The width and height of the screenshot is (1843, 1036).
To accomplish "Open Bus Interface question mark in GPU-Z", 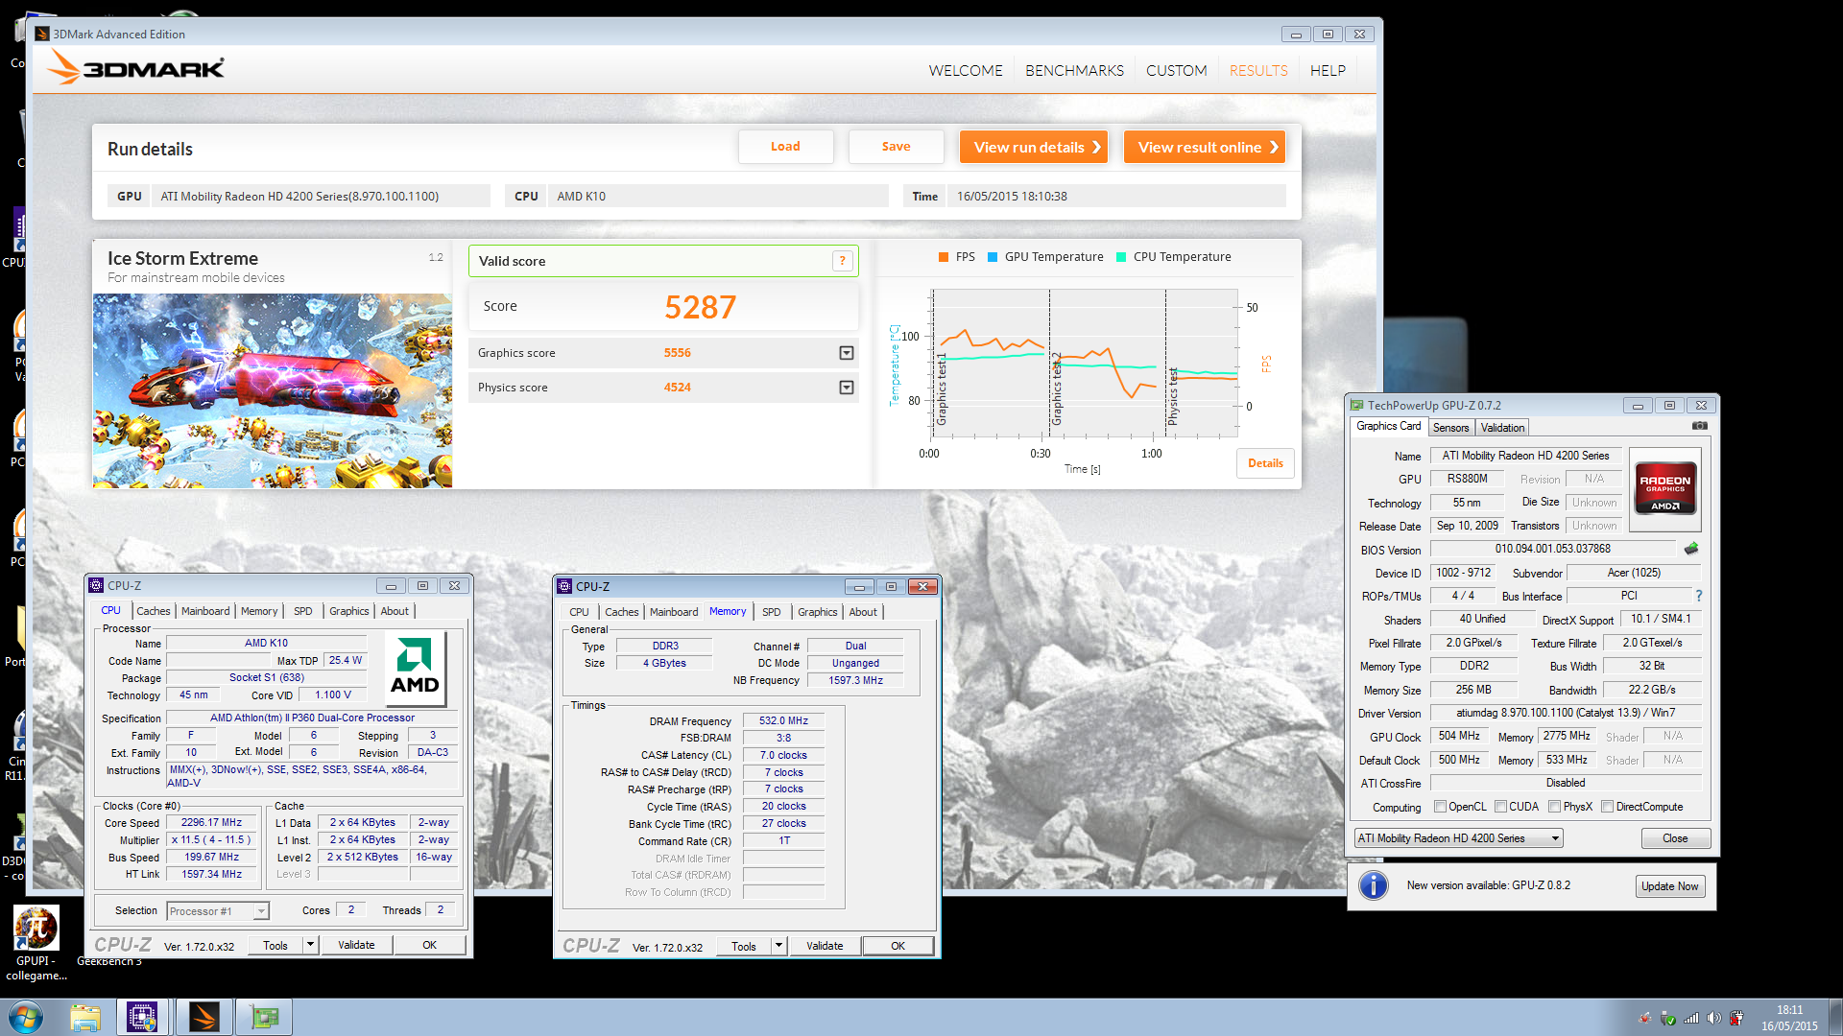I will [1698, 596].
